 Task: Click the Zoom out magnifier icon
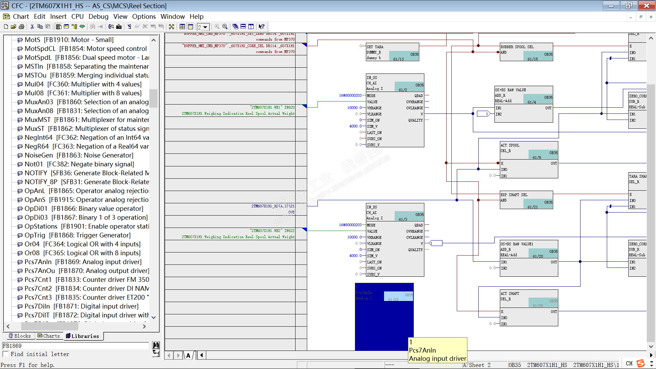[225, 27]
